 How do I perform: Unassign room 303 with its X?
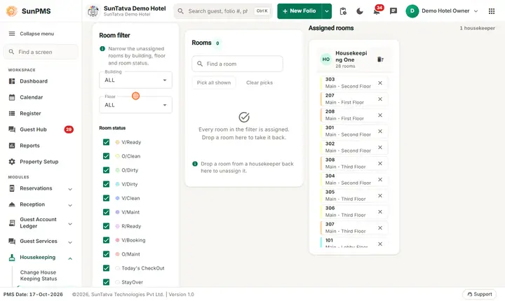(380, 83)
